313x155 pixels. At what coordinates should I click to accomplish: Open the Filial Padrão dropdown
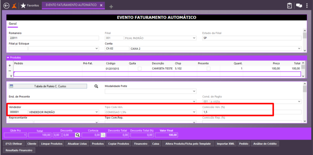(x=194, y=38)
